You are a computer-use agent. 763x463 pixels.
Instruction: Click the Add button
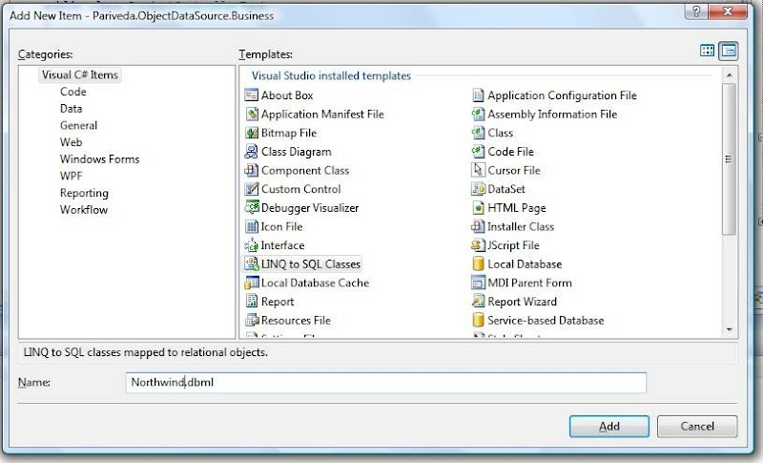coord(609,427)
